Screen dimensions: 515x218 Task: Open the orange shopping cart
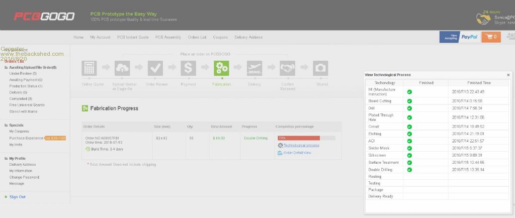coord(491,37)
